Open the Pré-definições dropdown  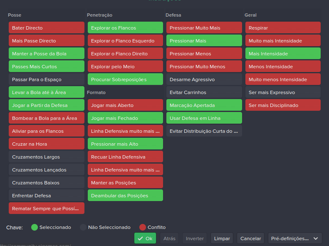click(295, 238)
